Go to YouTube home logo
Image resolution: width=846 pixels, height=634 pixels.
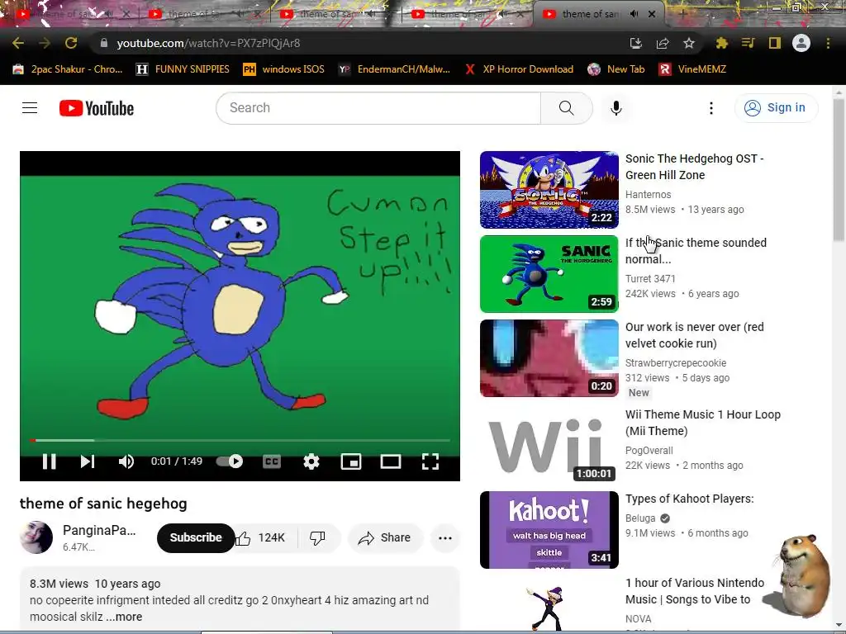point(97,108)
